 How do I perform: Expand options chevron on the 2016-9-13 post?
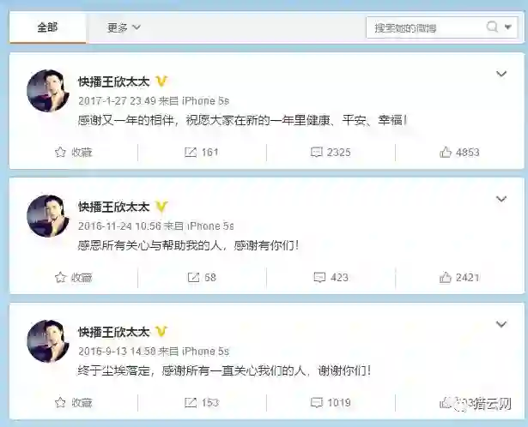501,324
